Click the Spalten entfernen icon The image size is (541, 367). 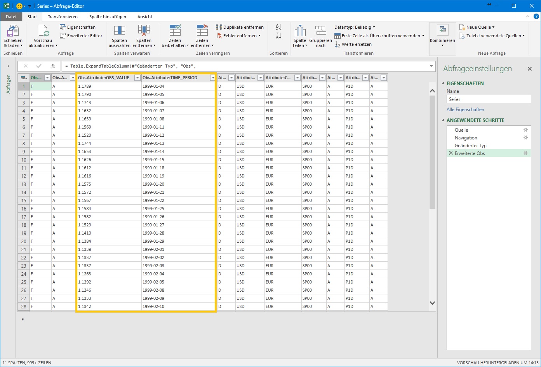point(144,37)
